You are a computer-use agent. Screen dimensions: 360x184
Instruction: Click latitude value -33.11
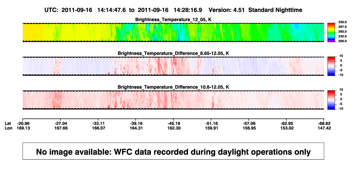pos(99,123)
